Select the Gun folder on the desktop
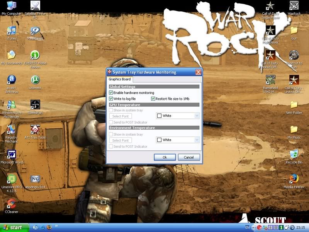 click(x=294, y=33)
